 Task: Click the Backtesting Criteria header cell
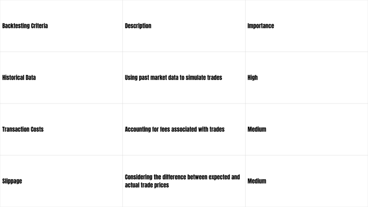(25, 26)
